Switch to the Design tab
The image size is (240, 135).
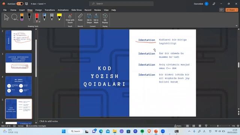point(38,10)
